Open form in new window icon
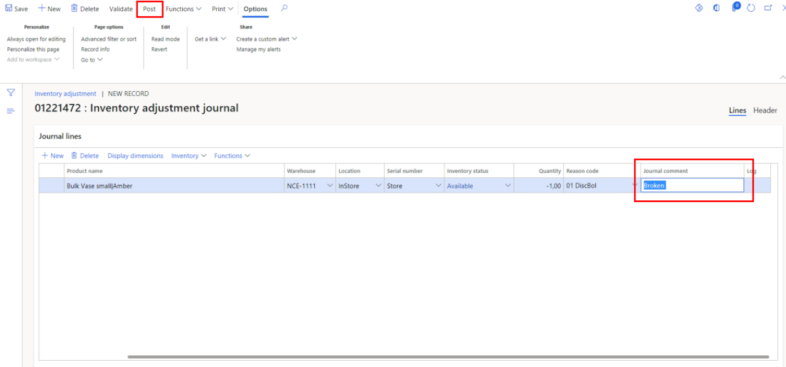Viewport: 786px width, 367px height. [x=768, y=8]
